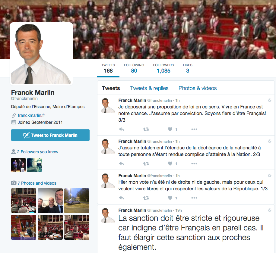Retweet the 3/3 proposition de loi tweet
The width and height of the screenshot is (276, 253).
(146, 130)
